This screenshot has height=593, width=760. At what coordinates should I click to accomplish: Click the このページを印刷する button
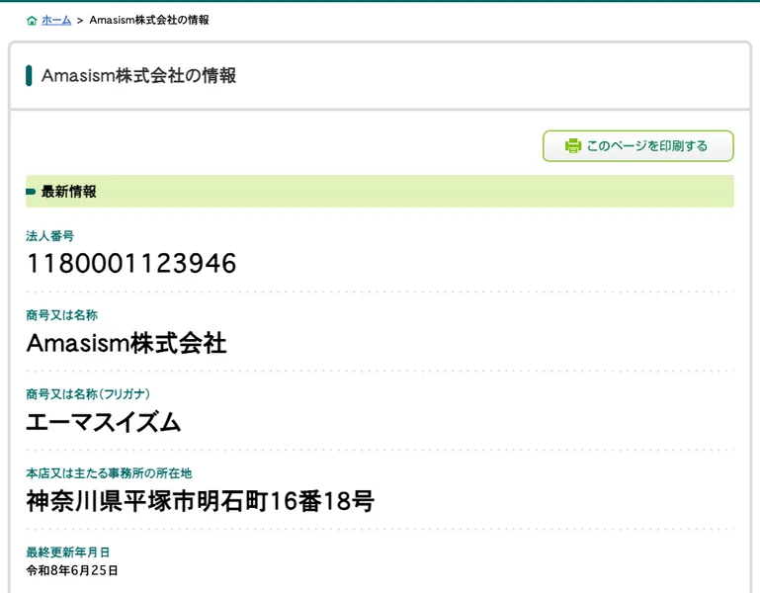637,146
